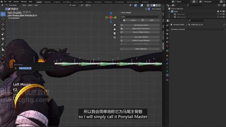Open the Output properties tab icon
Screen dimensions: 226x127
(x=167, y=34)
